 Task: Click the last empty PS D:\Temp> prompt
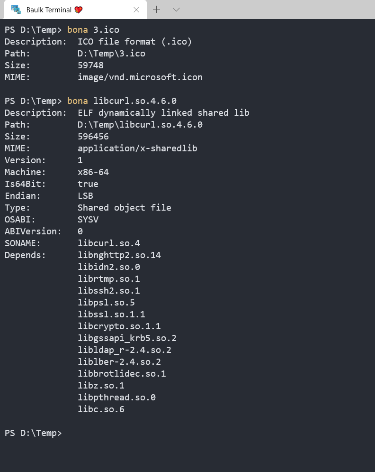coord(33,433)
